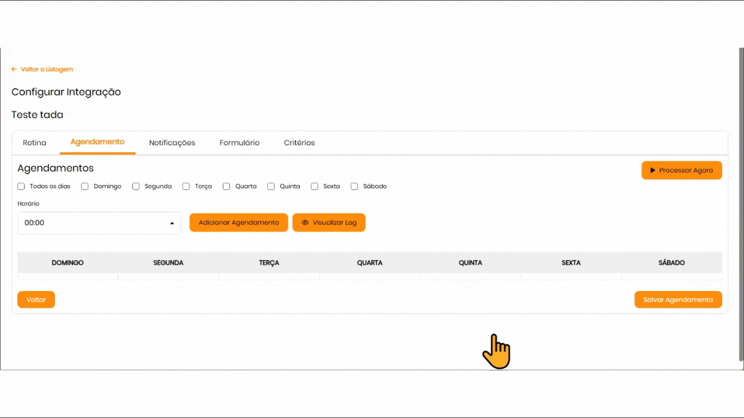Screen dimensions: 744x418
Task: Toggle the Quarta checkbox
Action: tap(227, 186)
